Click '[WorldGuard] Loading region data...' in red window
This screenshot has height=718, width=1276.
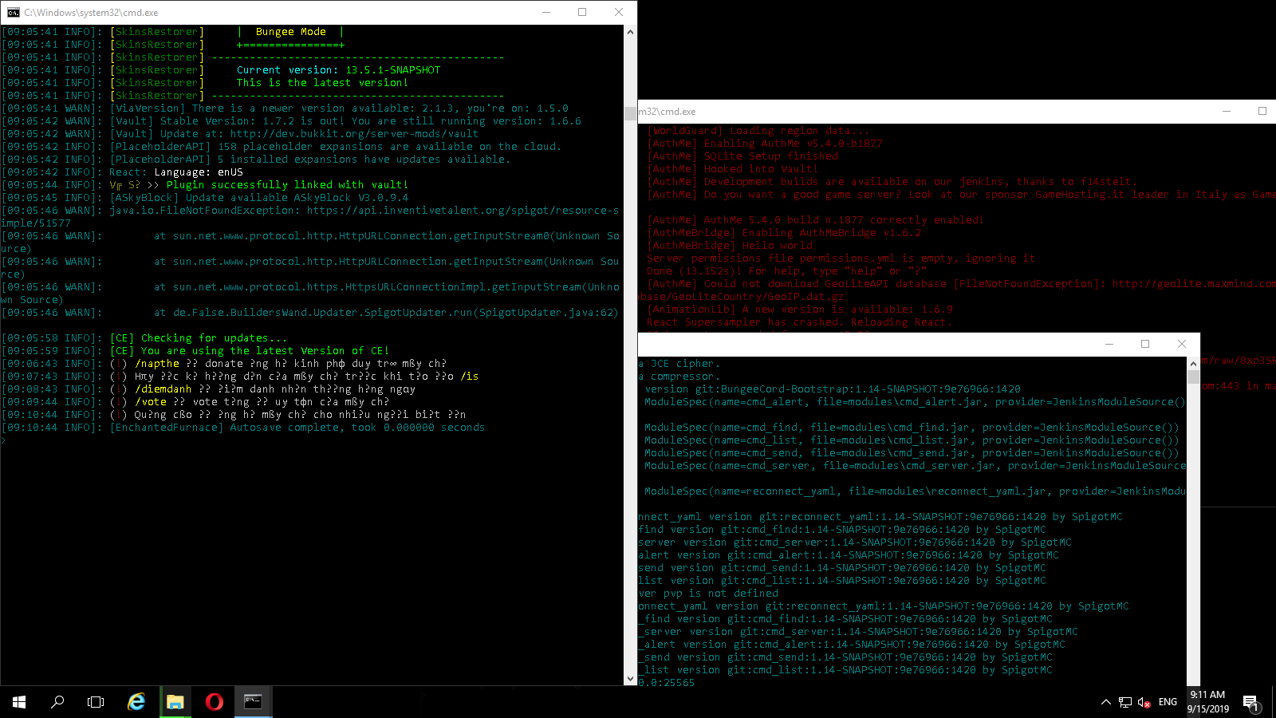tap(758, 131)
